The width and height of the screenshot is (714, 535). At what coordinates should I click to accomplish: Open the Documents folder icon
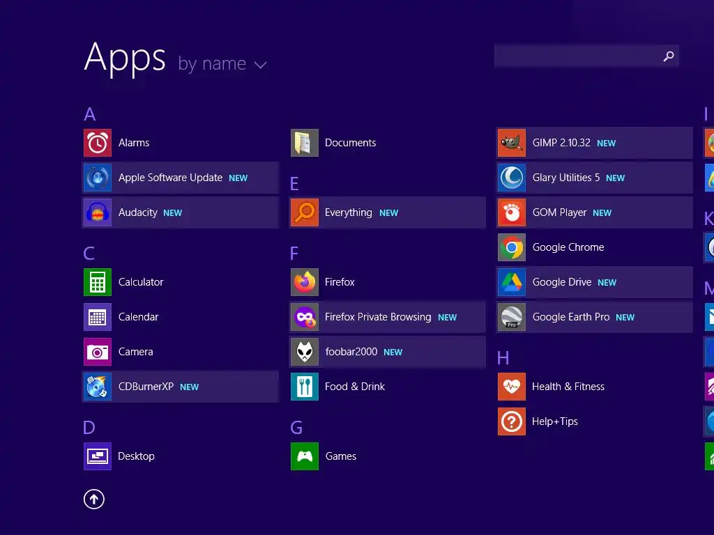305,143
